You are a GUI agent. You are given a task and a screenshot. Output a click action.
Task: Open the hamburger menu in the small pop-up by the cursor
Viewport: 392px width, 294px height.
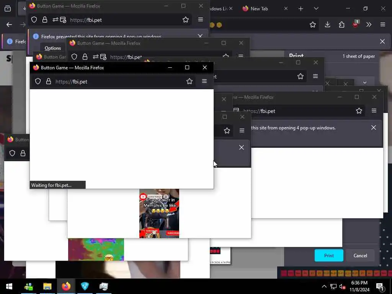point(242,131)
